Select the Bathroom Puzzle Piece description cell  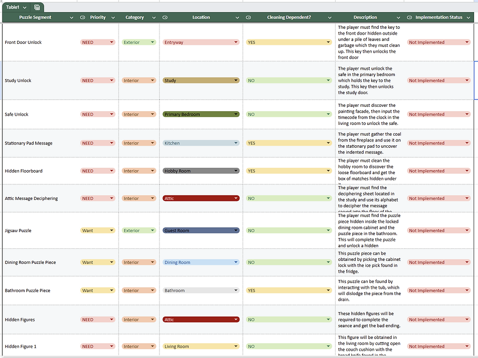click(x=370, y=291)
